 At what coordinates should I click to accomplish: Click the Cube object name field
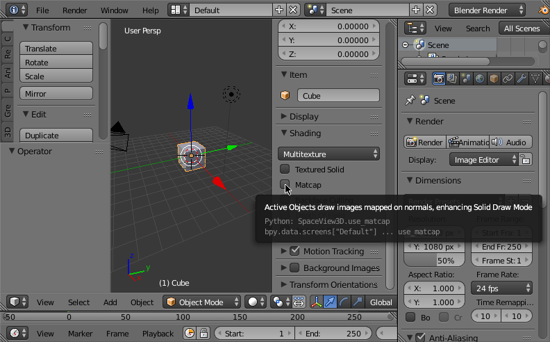click(337, 96)
